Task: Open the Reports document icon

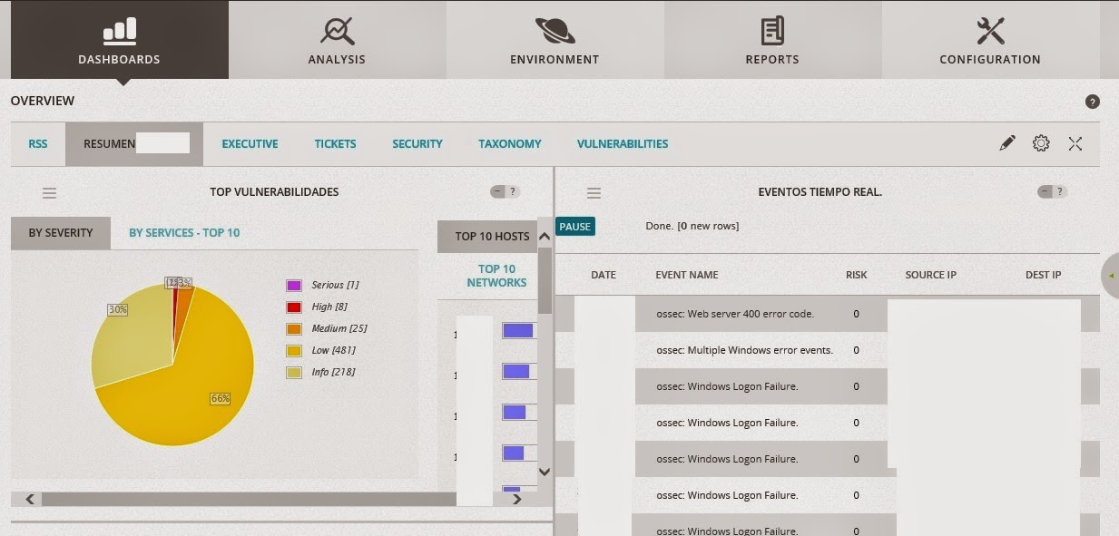Action: tap(772, 31)
